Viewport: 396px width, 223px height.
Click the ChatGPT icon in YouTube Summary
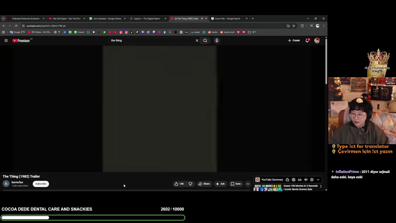pos(294,180)
